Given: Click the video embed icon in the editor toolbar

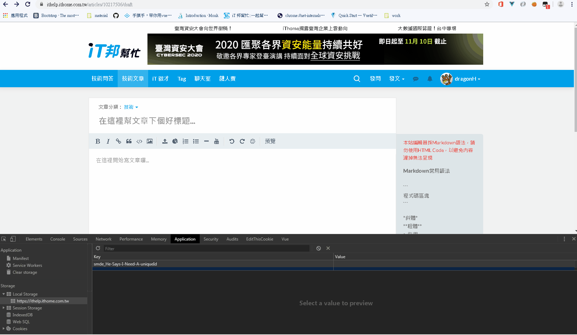Looking at the screenshot, I should point(217,141).
